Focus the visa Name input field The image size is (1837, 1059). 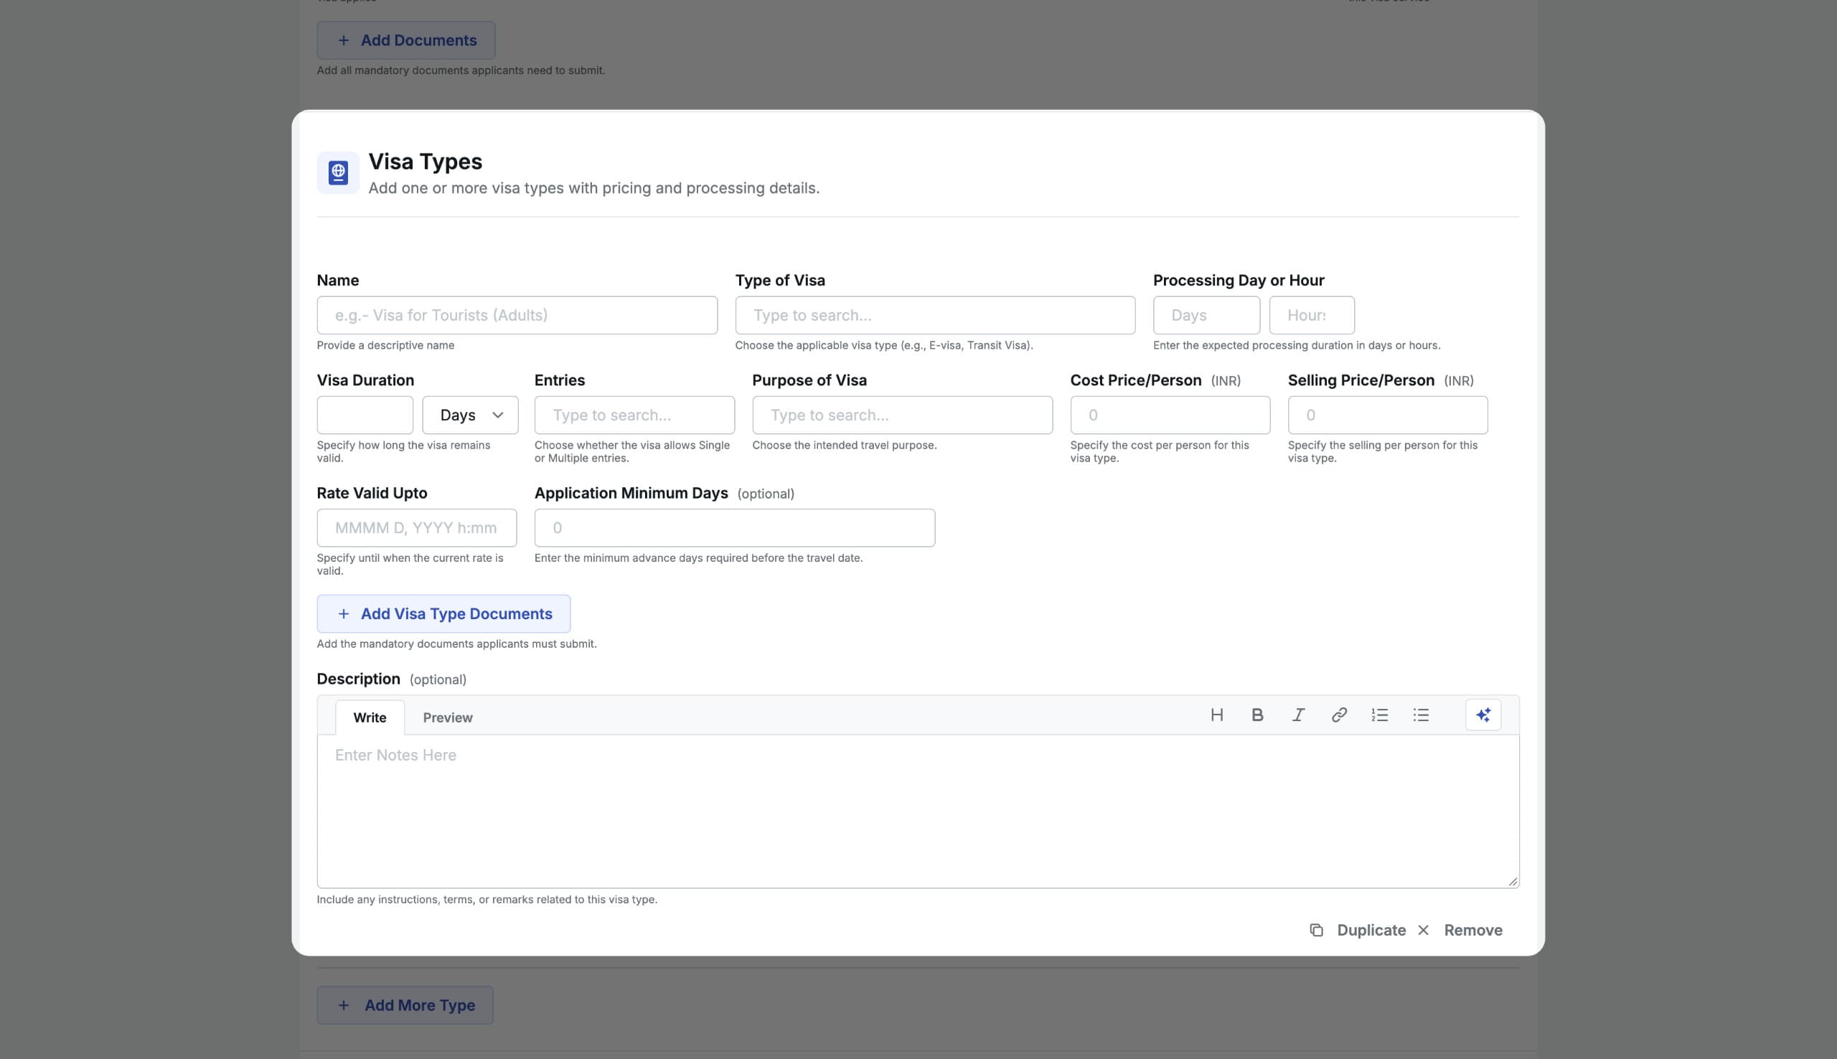pyautogui.click(x=517, y=316)
